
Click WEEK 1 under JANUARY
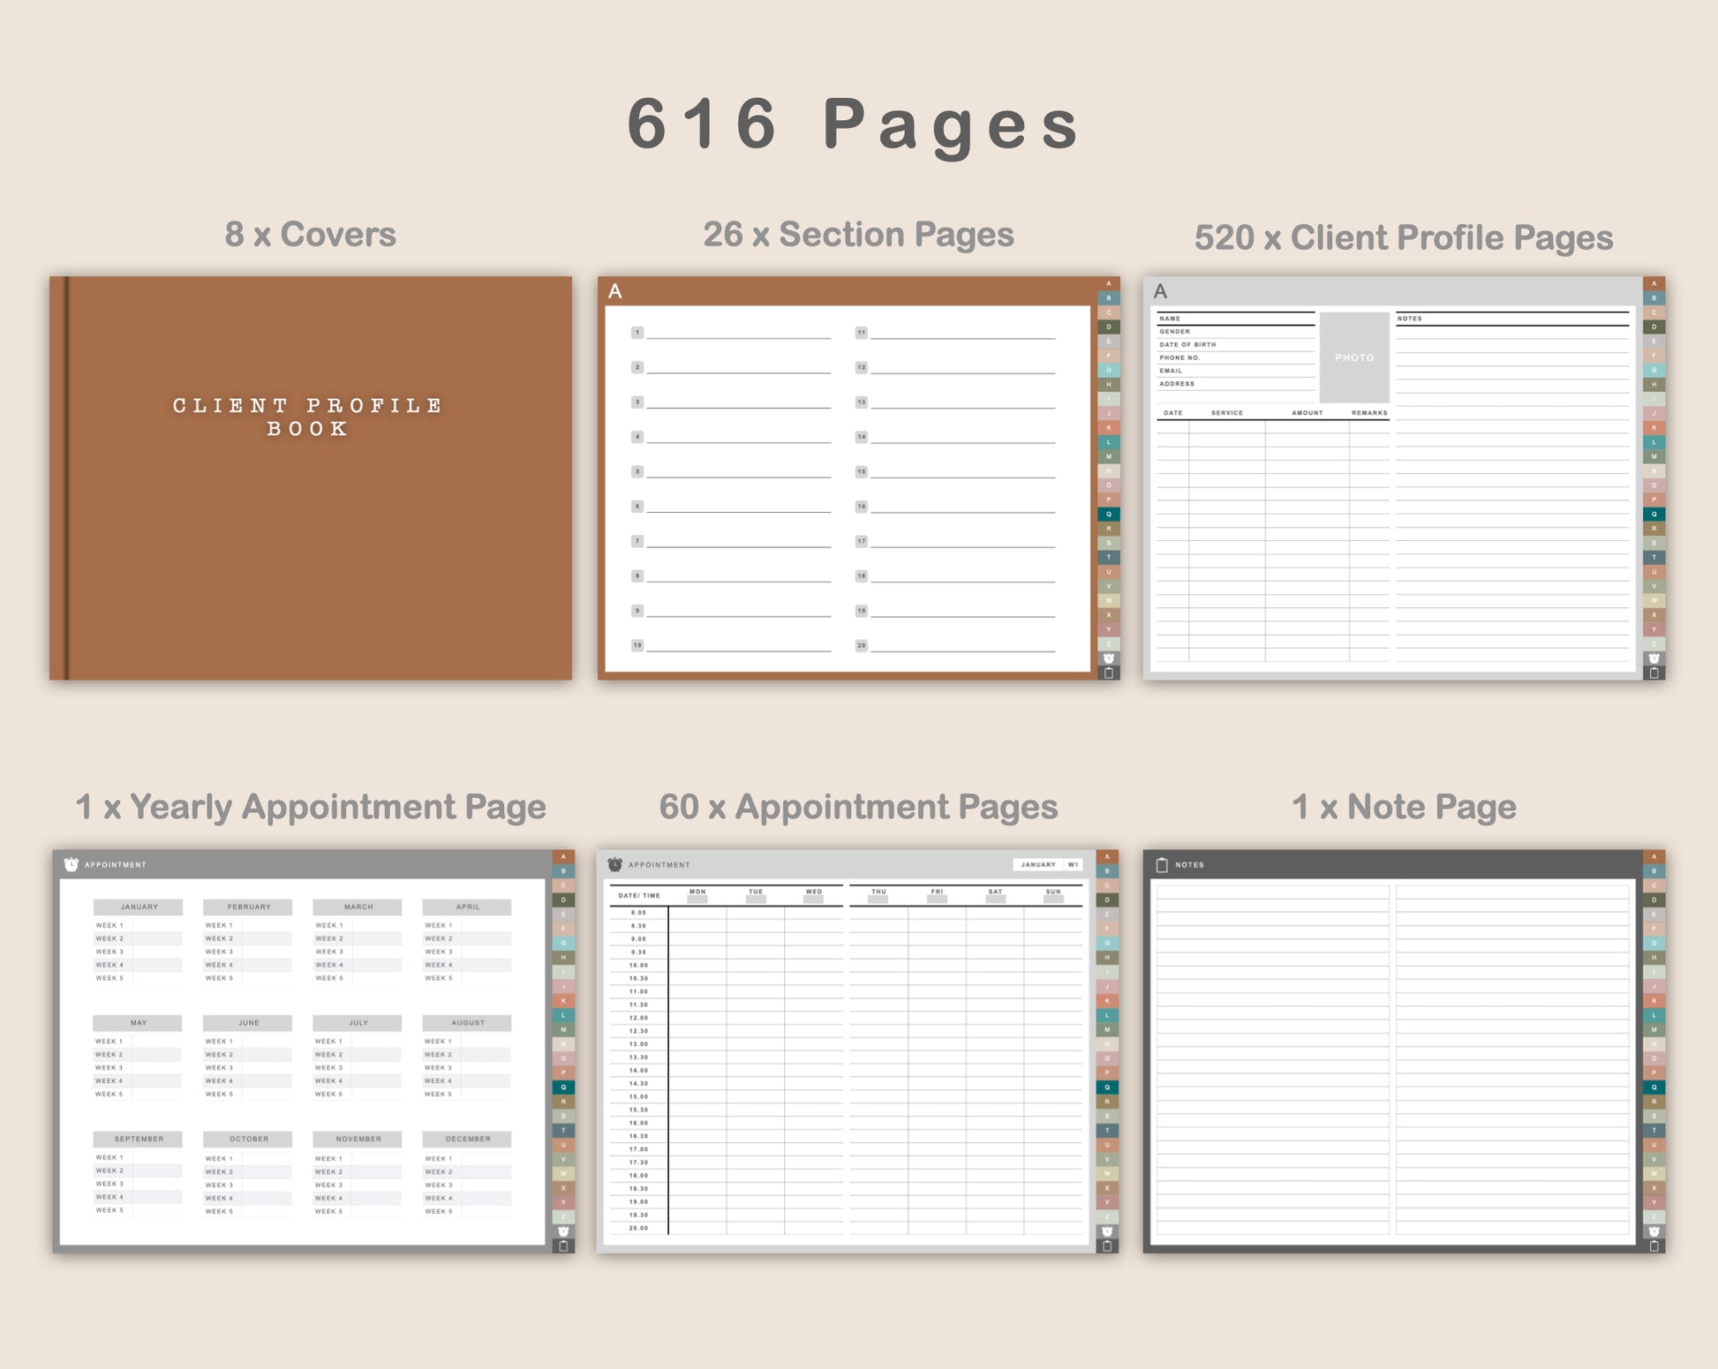pos(139,926)
